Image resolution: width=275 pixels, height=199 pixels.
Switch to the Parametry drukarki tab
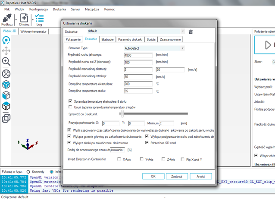pos(130,40)
